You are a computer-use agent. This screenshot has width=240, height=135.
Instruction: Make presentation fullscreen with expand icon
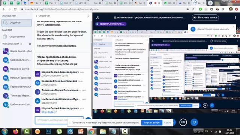coord(238,29)
